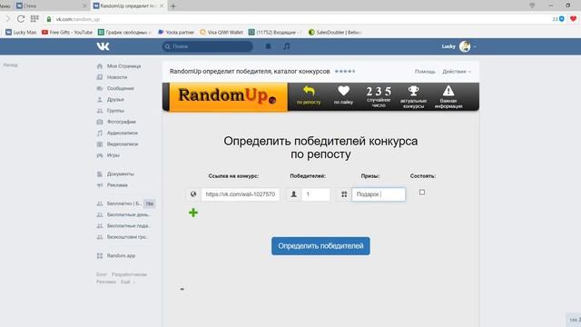The image size is (581, 327).
Task: Click the prizes field with 'Подарок'
Action: click(x=379, y=194)
